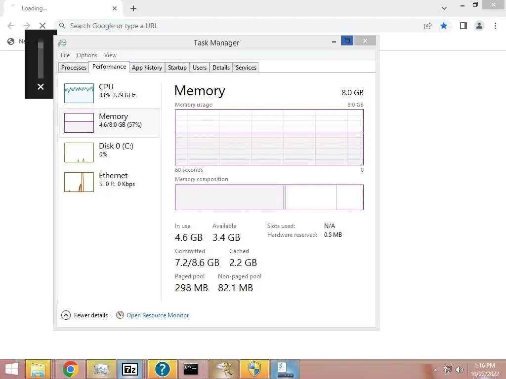Open the Command Prompt taskbar icon

pos(191,369)
